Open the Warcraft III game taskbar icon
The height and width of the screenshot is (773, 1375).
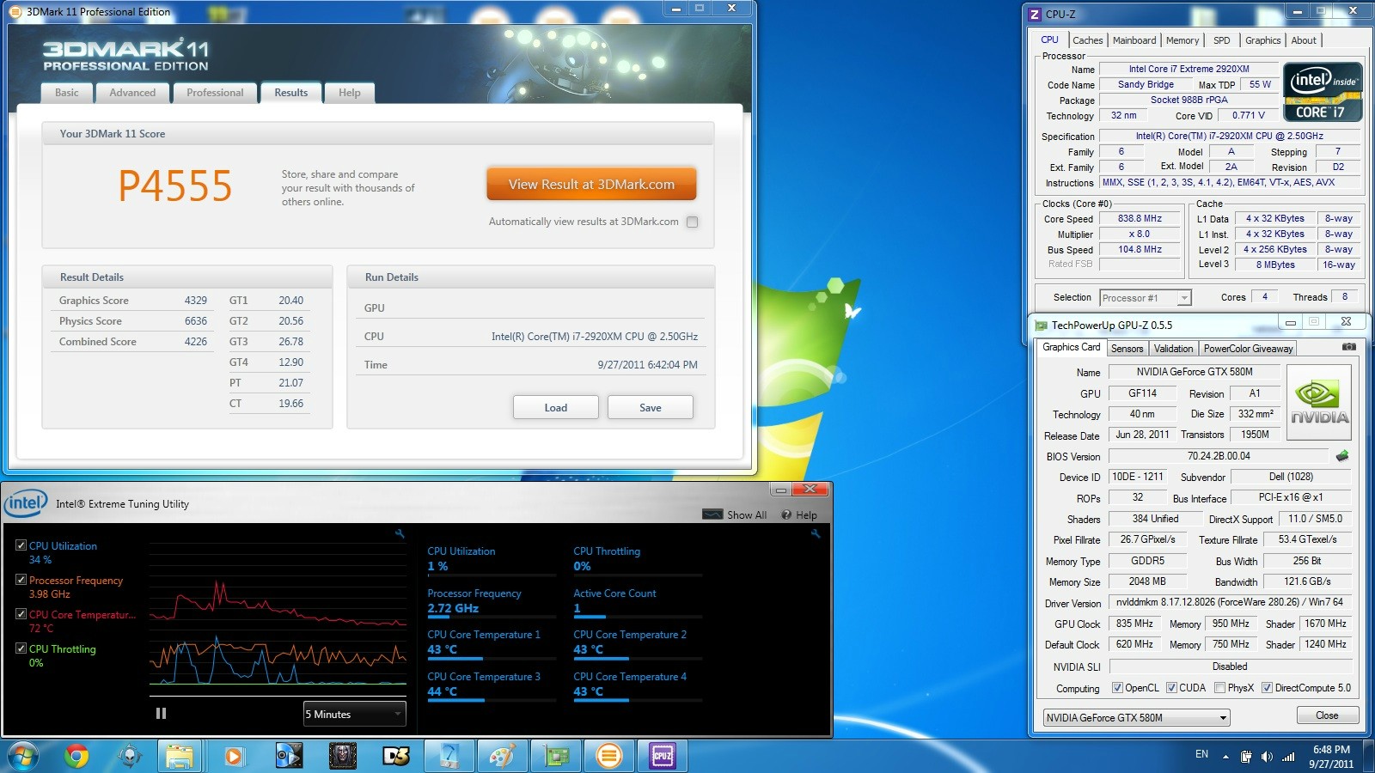(343, 756)
